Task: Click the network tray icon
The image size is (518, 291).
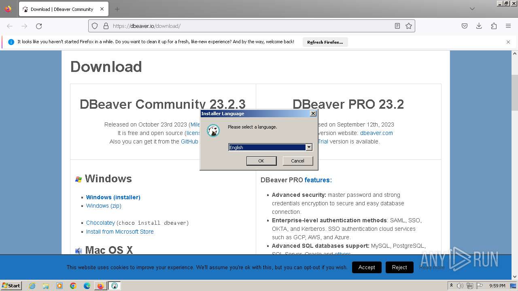Action: 470,286
